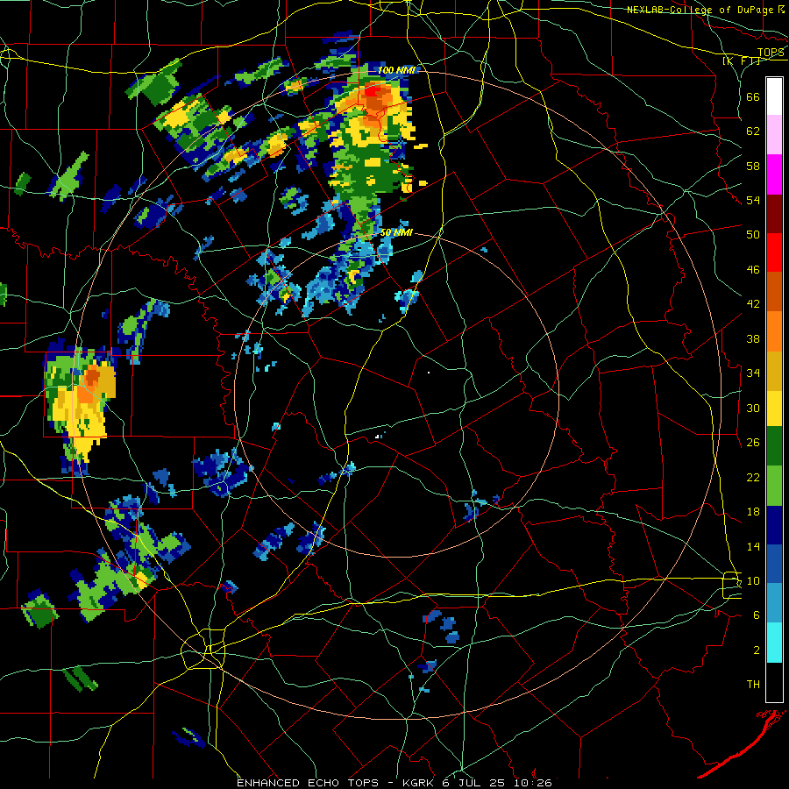The image size is (789, 789).
Task: Click the 66 label on the scale
Action: coord(753,97)
